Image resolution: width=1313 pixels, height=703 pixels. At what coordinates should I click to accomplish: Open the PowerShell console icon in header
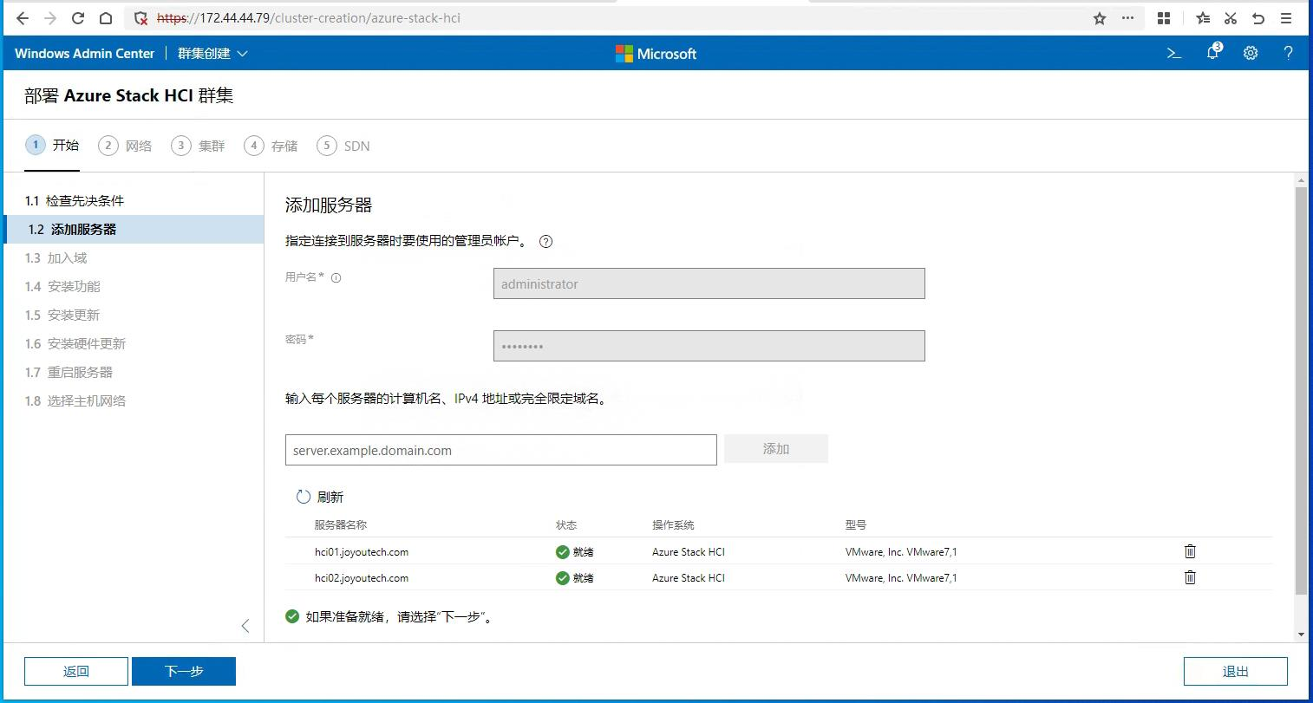tap(1174, 53)
